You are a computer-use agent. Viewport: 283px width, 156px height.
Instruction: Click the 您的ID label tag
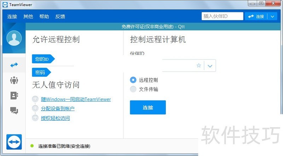click(x=43, y=59)
